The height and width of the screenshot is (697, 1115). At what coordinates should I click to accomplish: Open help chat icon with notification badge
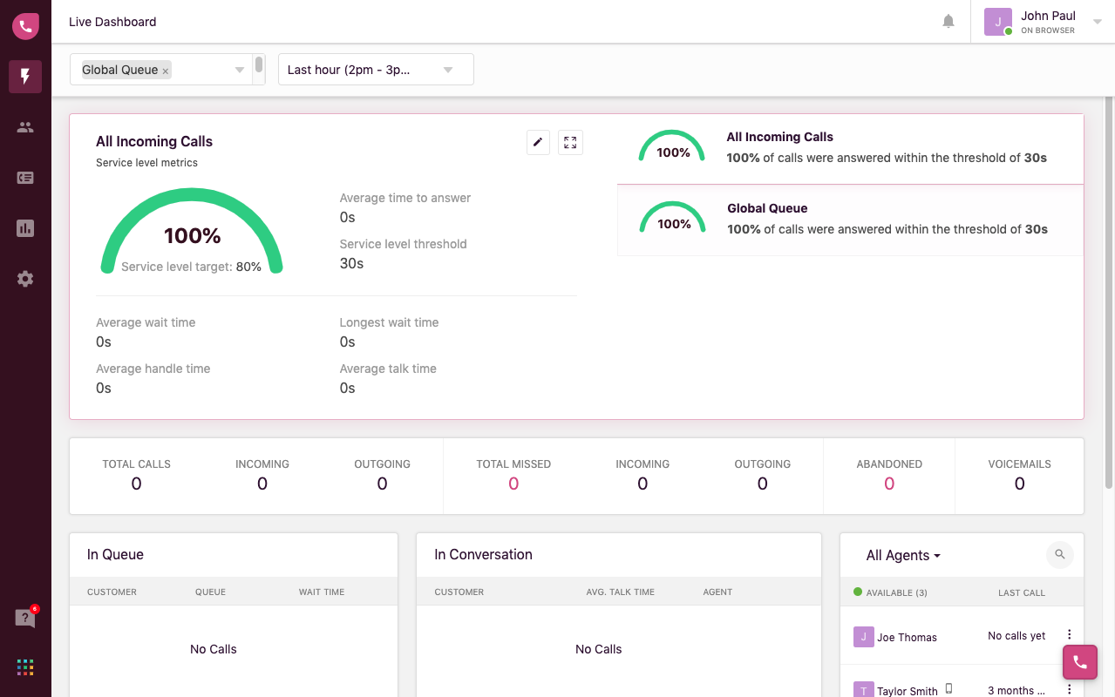pyautogui.click(x=26, y=618)
